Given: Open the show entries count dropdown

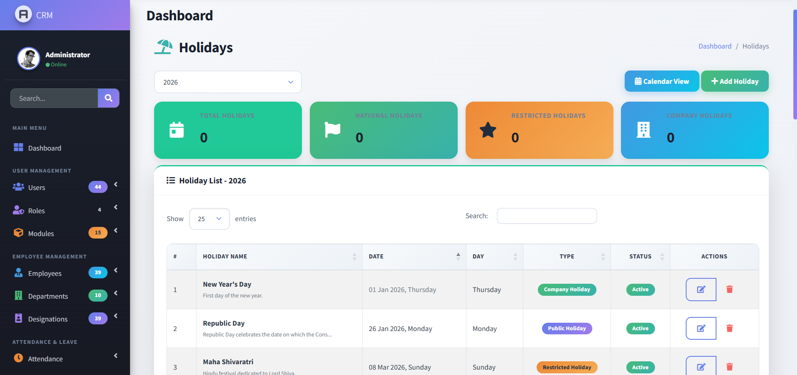Looking at the screenshot, I should [209, 219].
